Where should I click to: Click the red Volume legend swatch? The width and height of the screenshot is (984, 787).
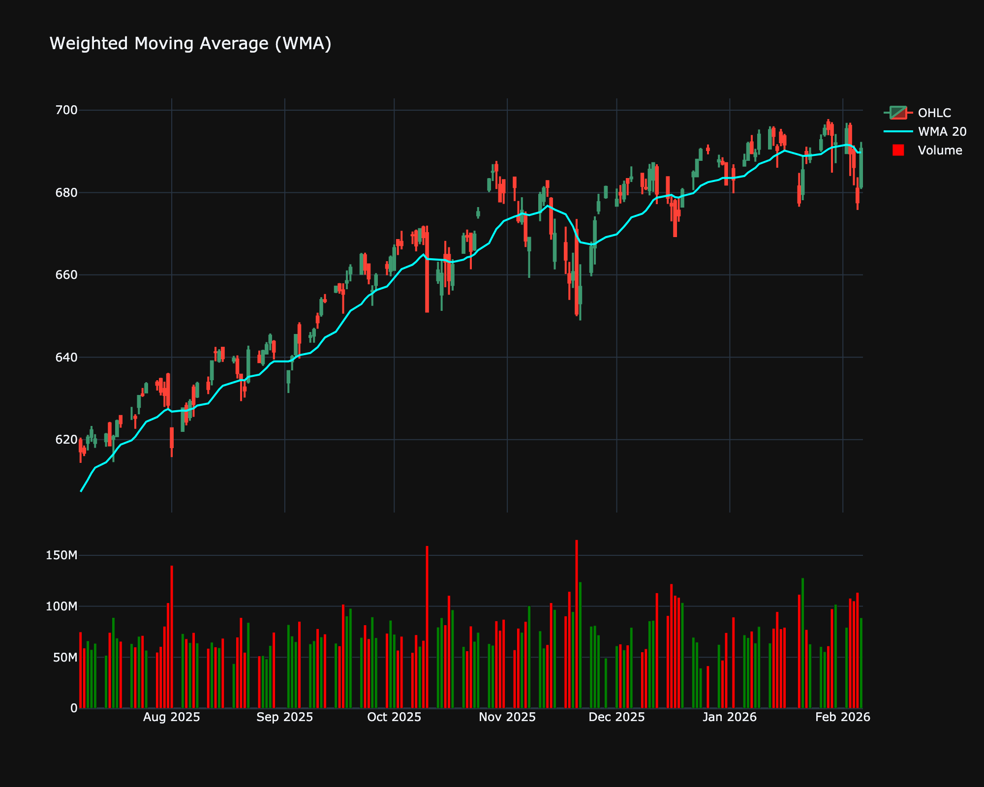(x=898, y=151)
